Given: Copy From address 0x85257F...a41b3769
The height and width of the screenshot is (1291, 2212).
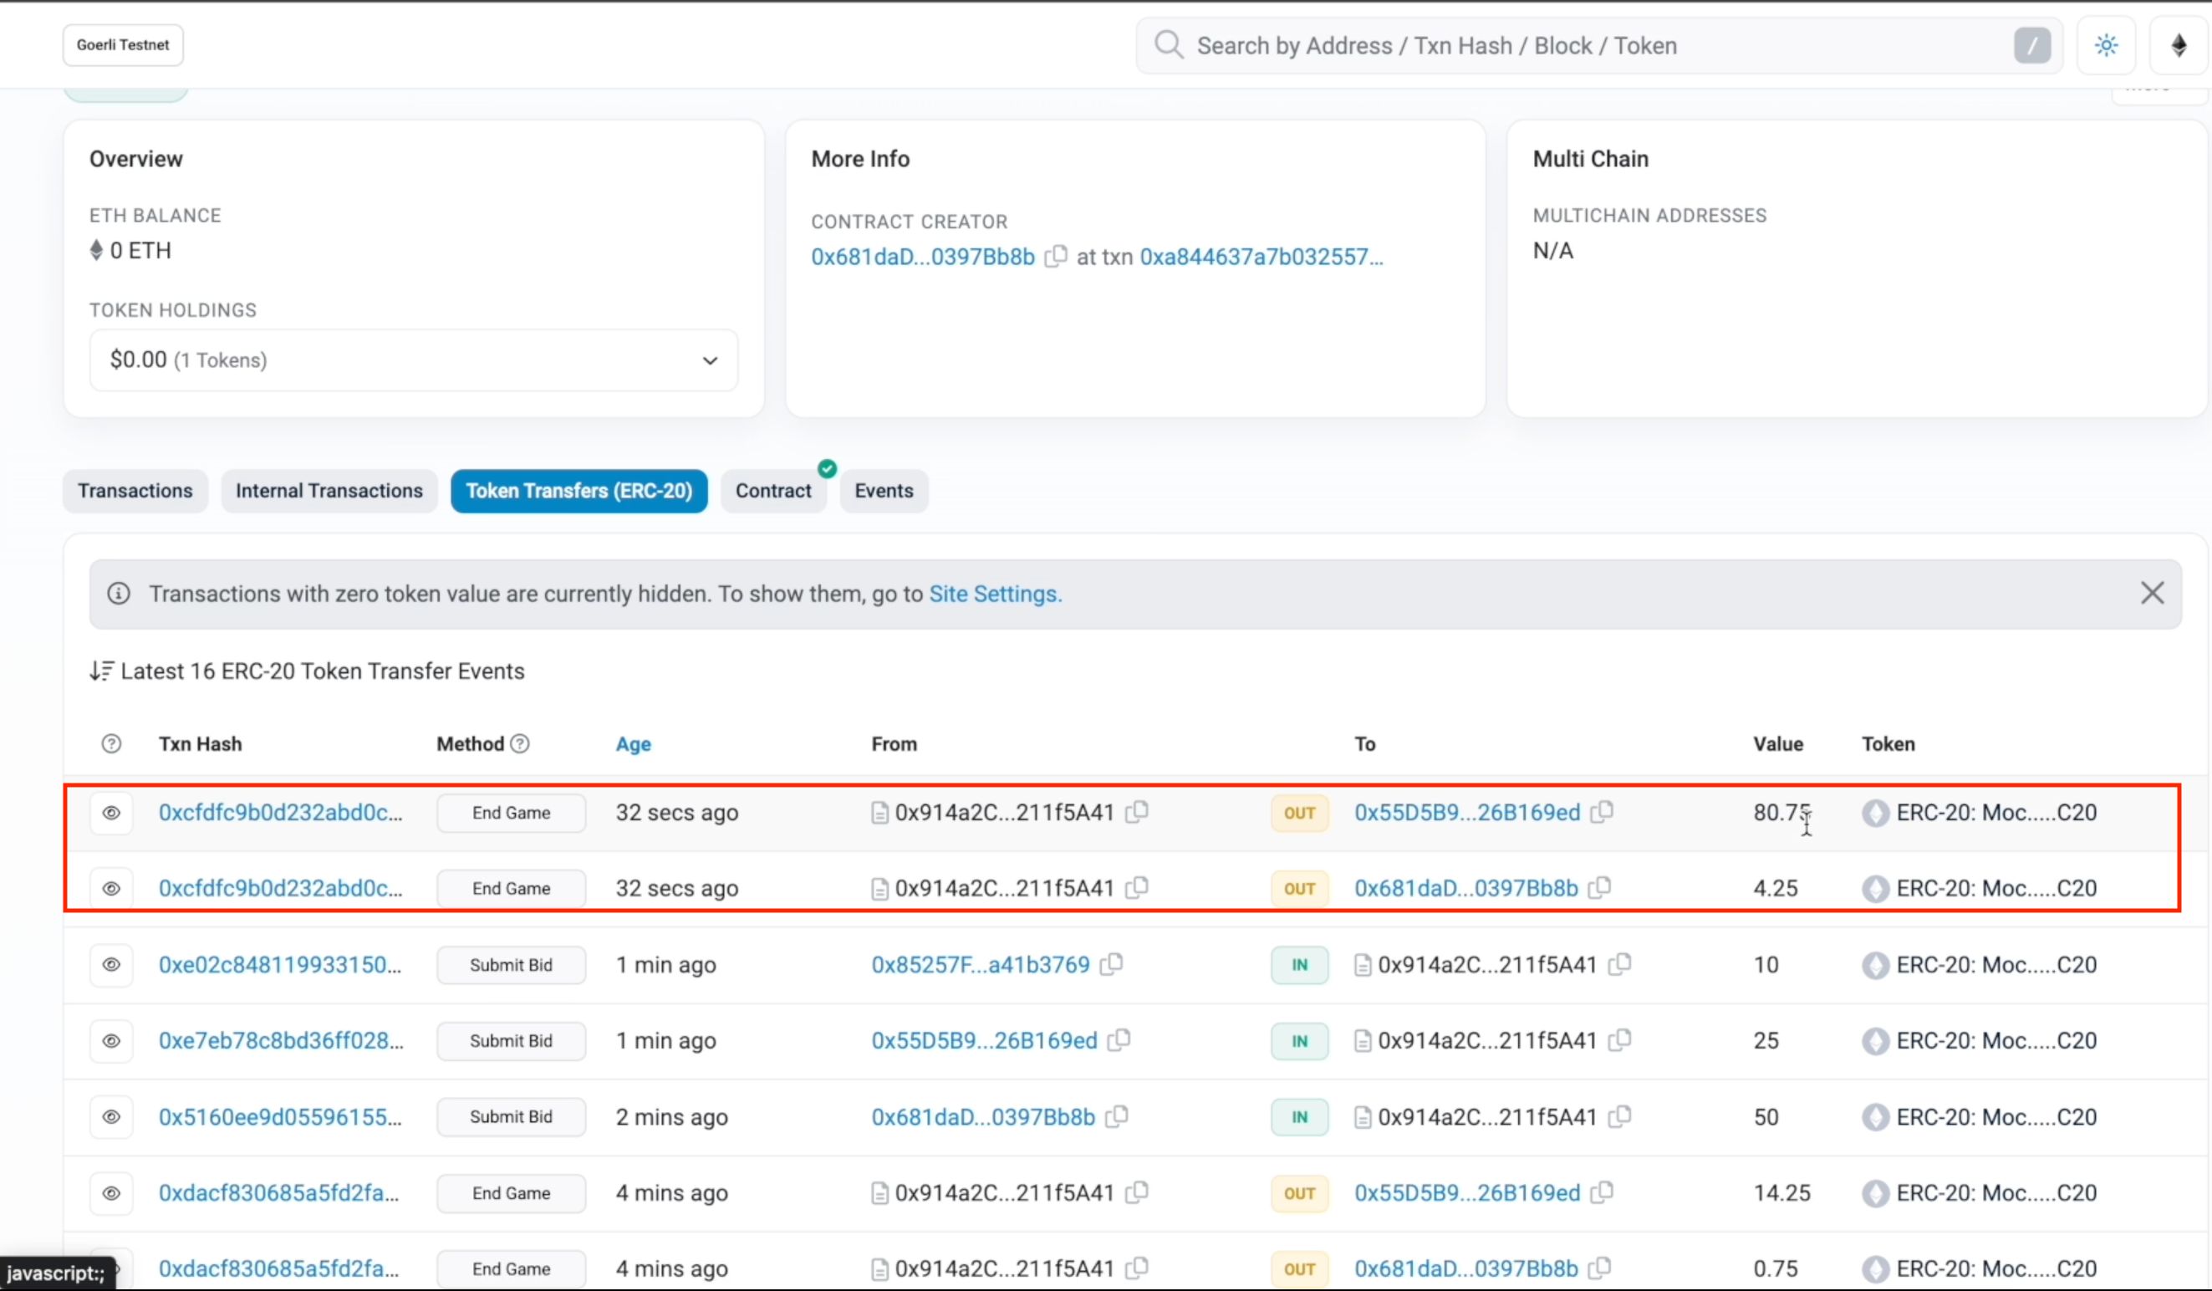Looking at the screenshot, I should tap(1111, 963).
